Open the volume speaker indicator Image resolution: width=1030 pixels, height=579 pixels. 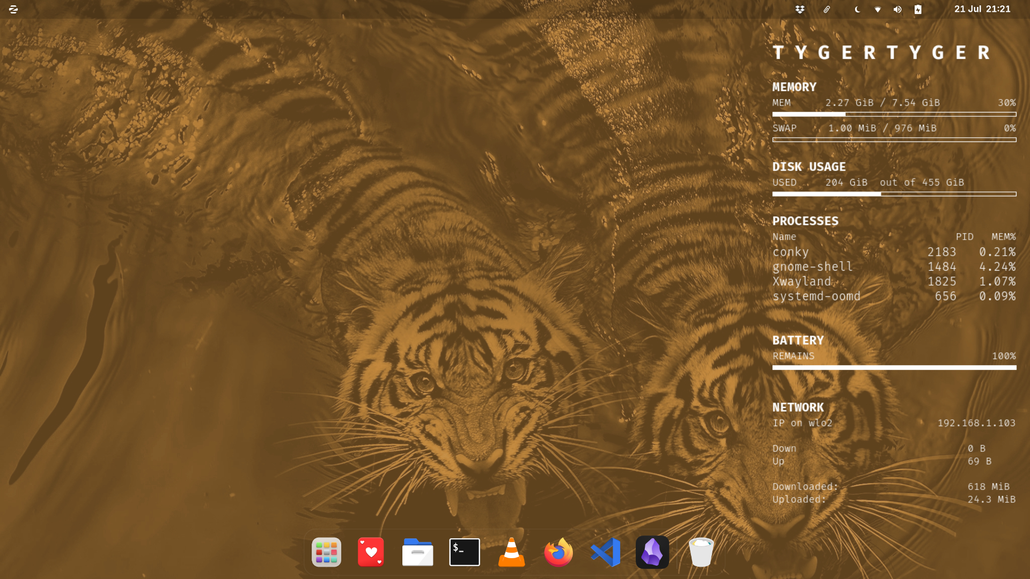(897, 9)
